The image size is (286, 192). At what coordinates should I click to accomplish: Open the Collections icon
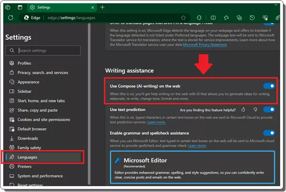coord(239,18)
